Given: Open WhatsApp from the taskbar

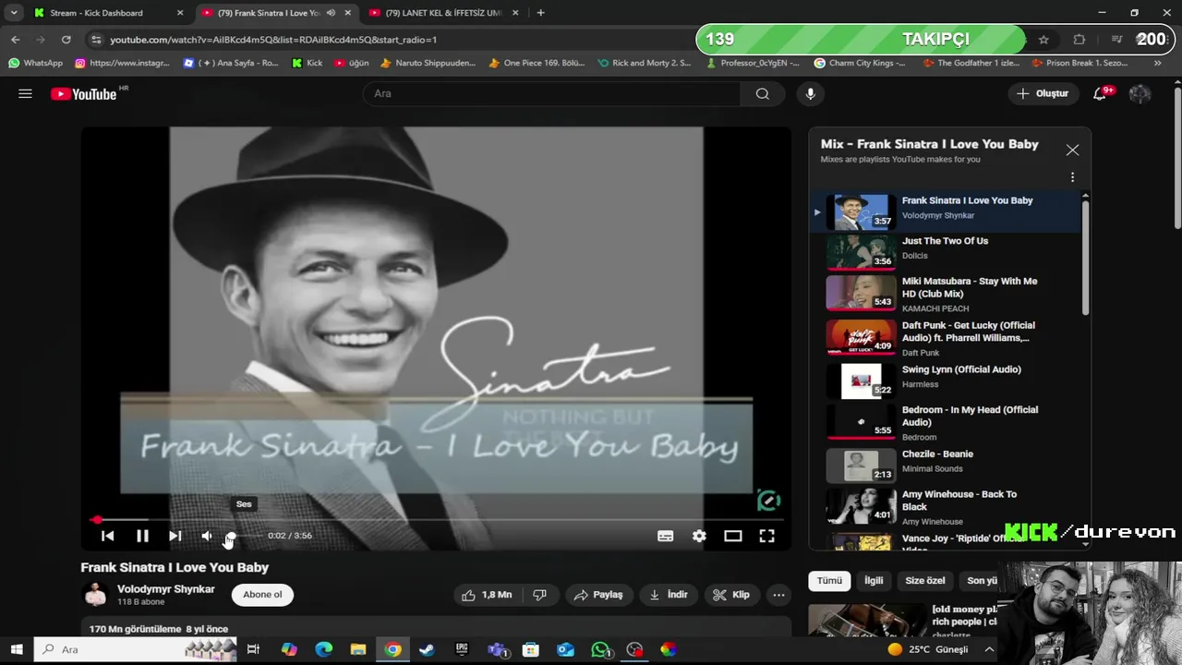Looking at the screenshot, I should (x=601, y=649).
